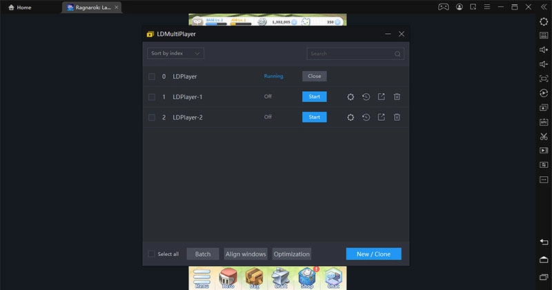
Task: Click the scissors screenshot icon in sidebar
Action: pos(544,135)
